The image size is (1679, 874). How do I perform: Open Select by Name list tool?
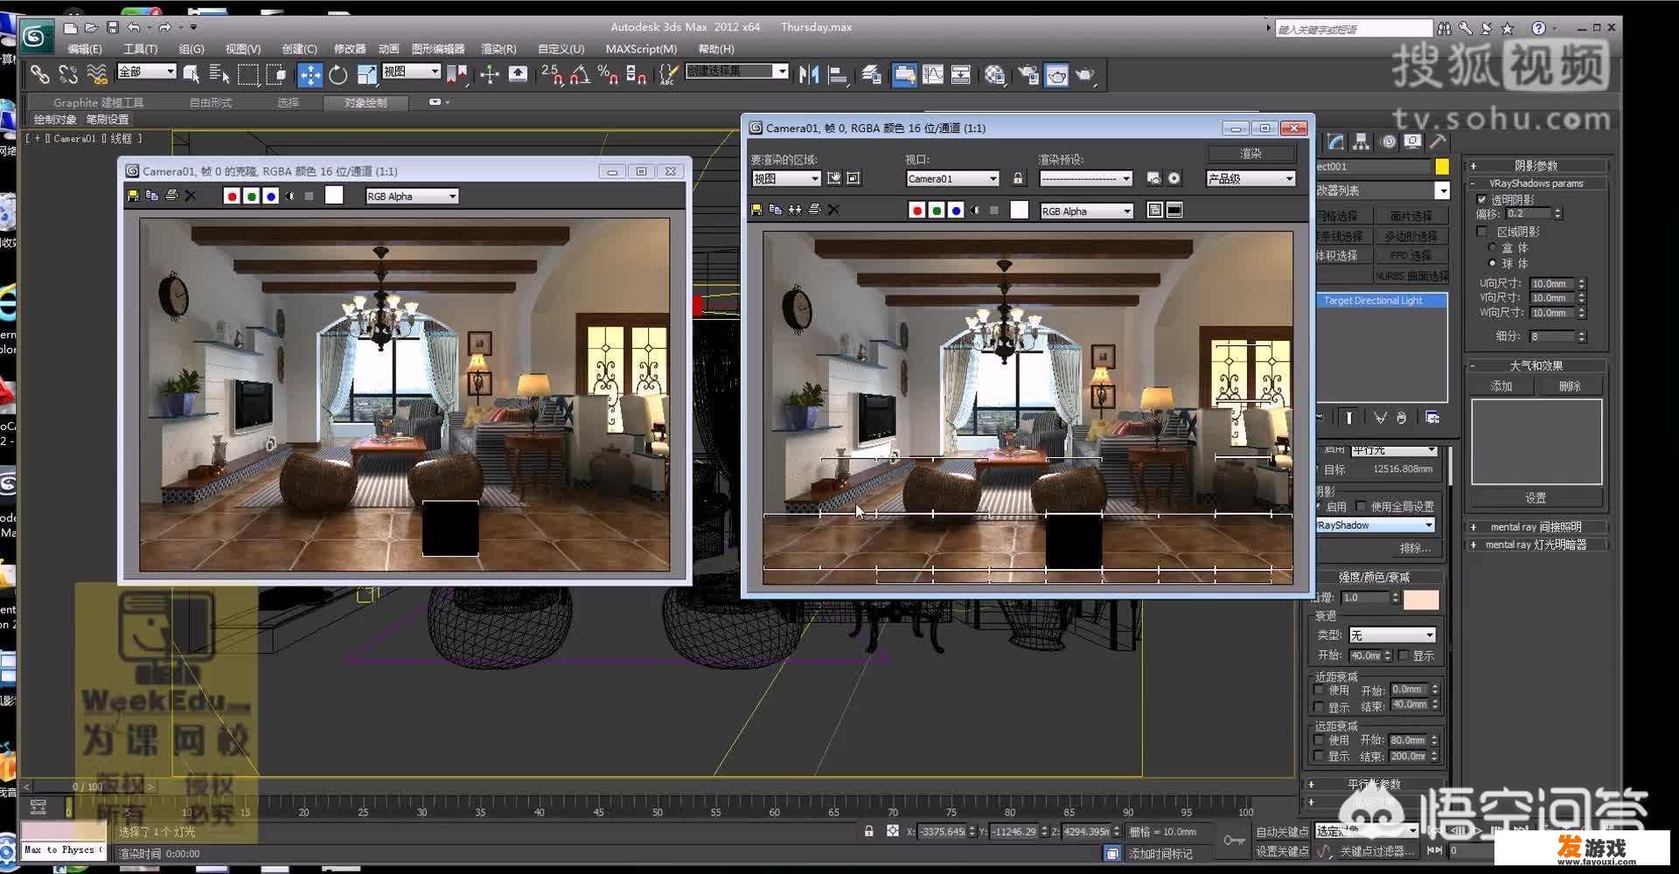pos(219,75)
